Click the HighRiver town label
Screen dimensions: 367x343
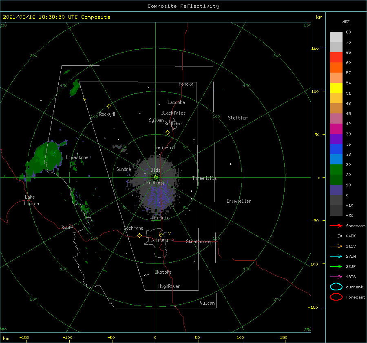click(169, 286)
